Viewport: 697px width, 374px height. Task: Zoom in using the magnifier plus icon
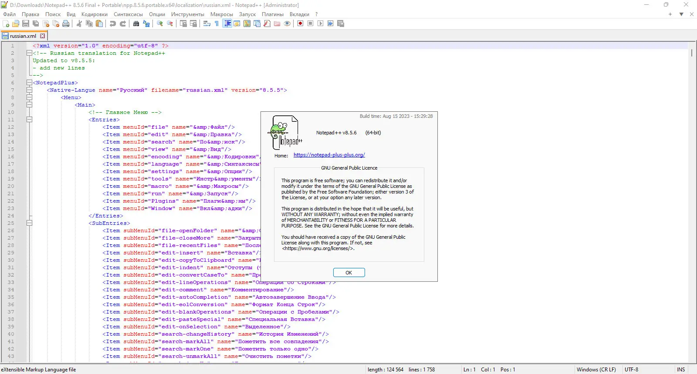(x=160, y=23)
